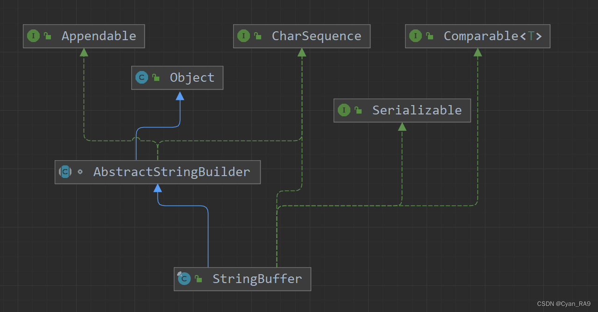Select the AbstractStringBuilder name label
598x312 pixels.
(171, 172)
